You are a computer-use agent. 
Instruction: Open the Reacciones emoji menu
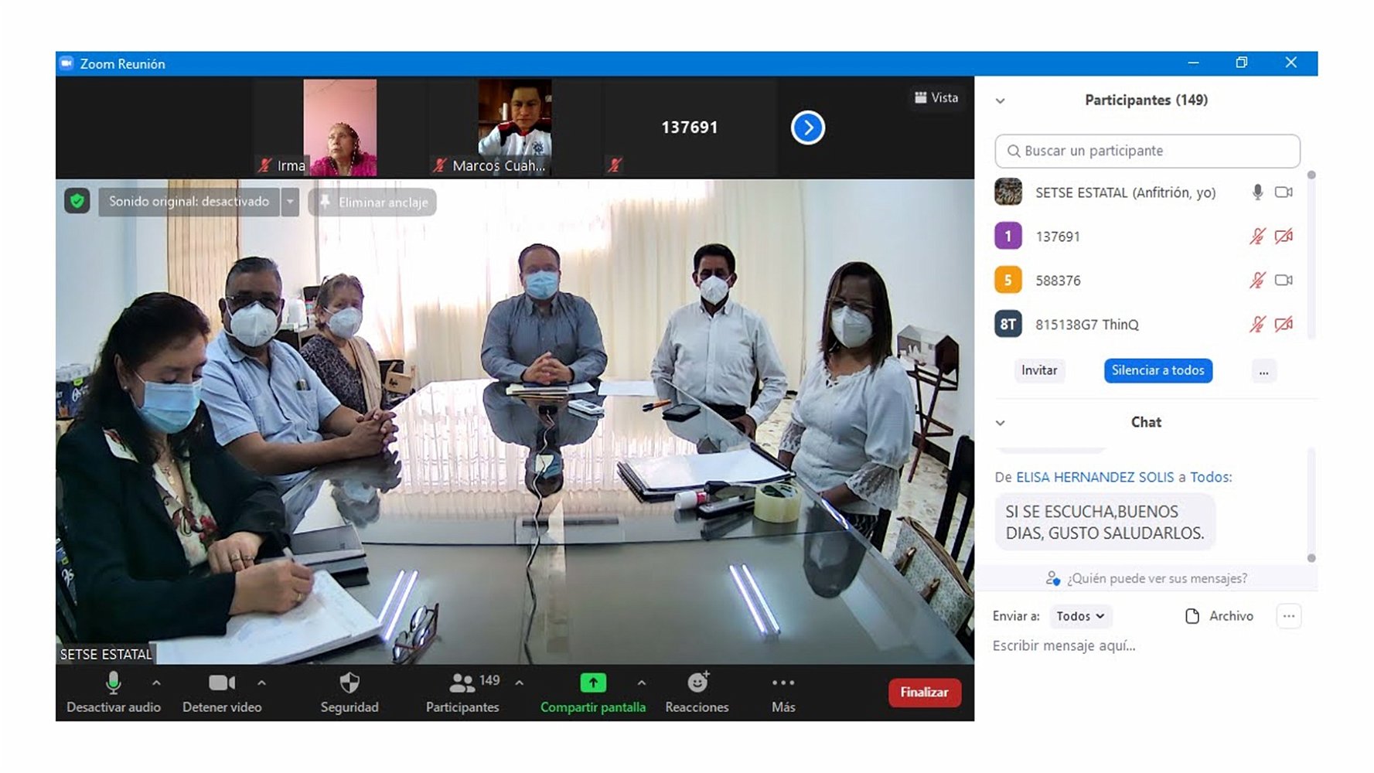[697, 693]
